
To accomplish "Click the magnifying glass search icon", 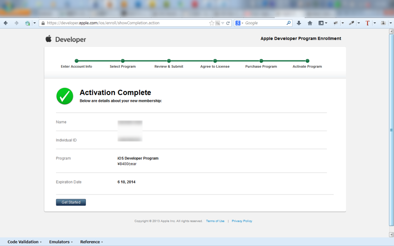I will tap(289, 23).
